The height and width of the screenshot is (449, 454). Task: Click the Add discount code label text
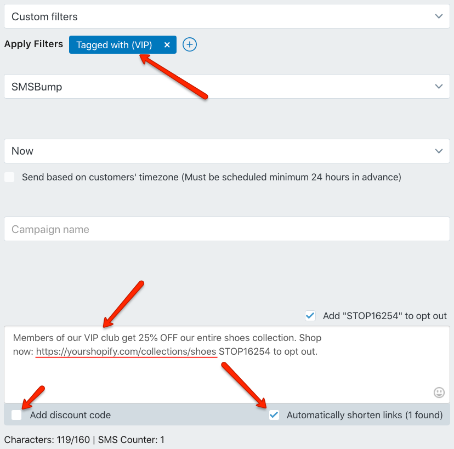tap(70, 415)
